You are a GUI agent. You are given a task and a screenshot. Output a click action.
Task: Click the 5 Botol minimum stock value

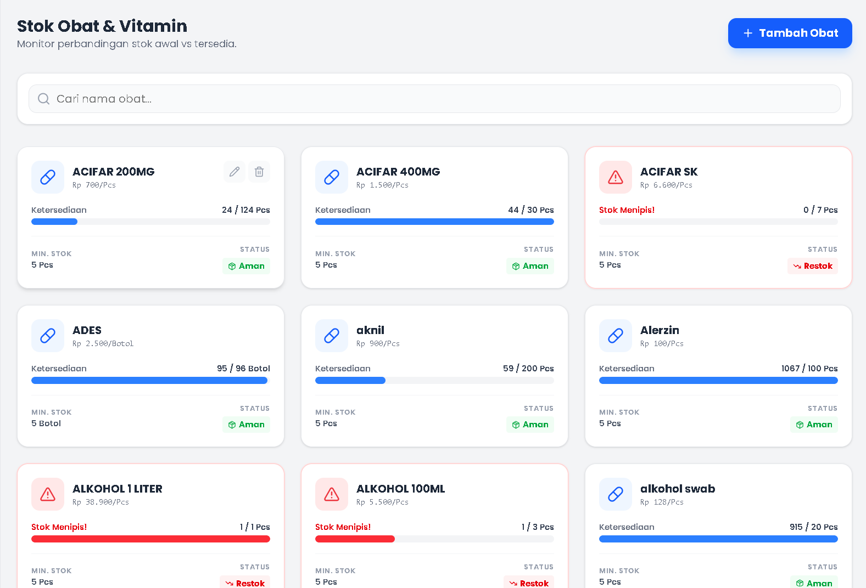[46, 423]
